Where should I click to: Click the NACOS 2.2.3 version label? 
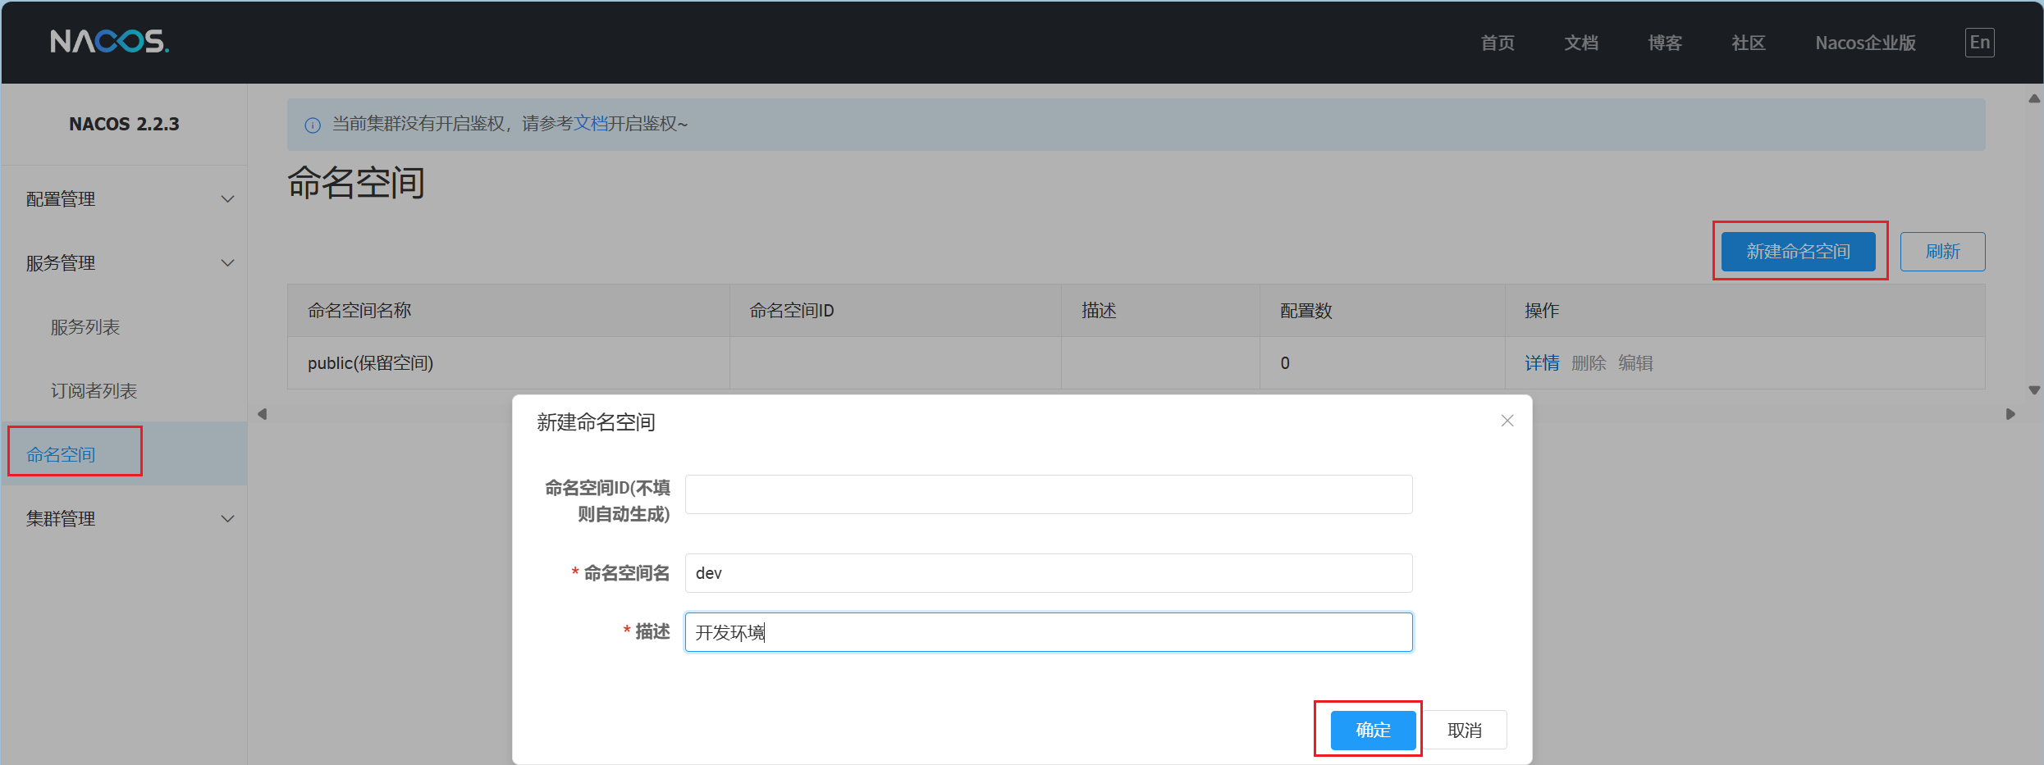click(x=124, y=124)
